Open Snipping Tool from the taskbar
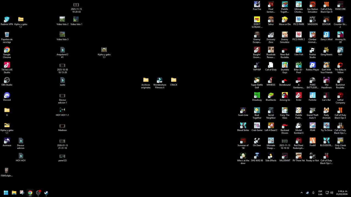The image size is (351, 197). pos(22,193)
